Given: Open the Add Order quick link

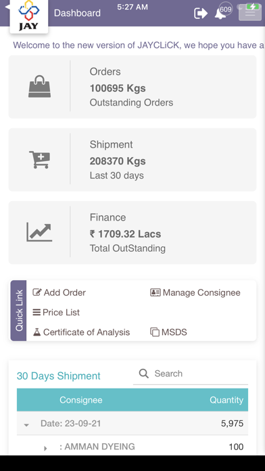Looking at the screenshot, I should (x=59, y=292).
